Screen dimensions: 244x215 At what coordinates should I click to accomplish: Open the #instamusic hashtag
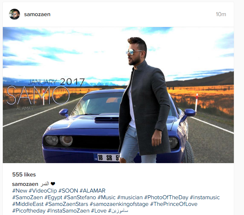[205, 197]
